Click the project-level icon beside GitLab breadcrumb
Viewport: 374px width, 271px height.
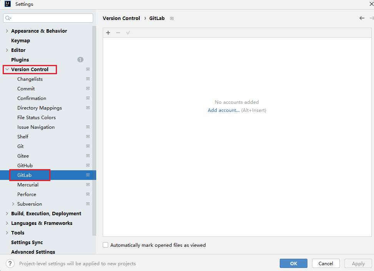pos(172,18)
